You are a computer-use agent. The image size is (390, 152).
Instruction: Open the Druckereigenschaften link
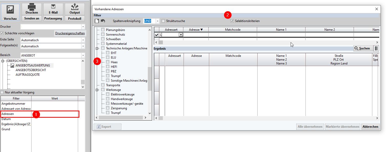[70, 33]
